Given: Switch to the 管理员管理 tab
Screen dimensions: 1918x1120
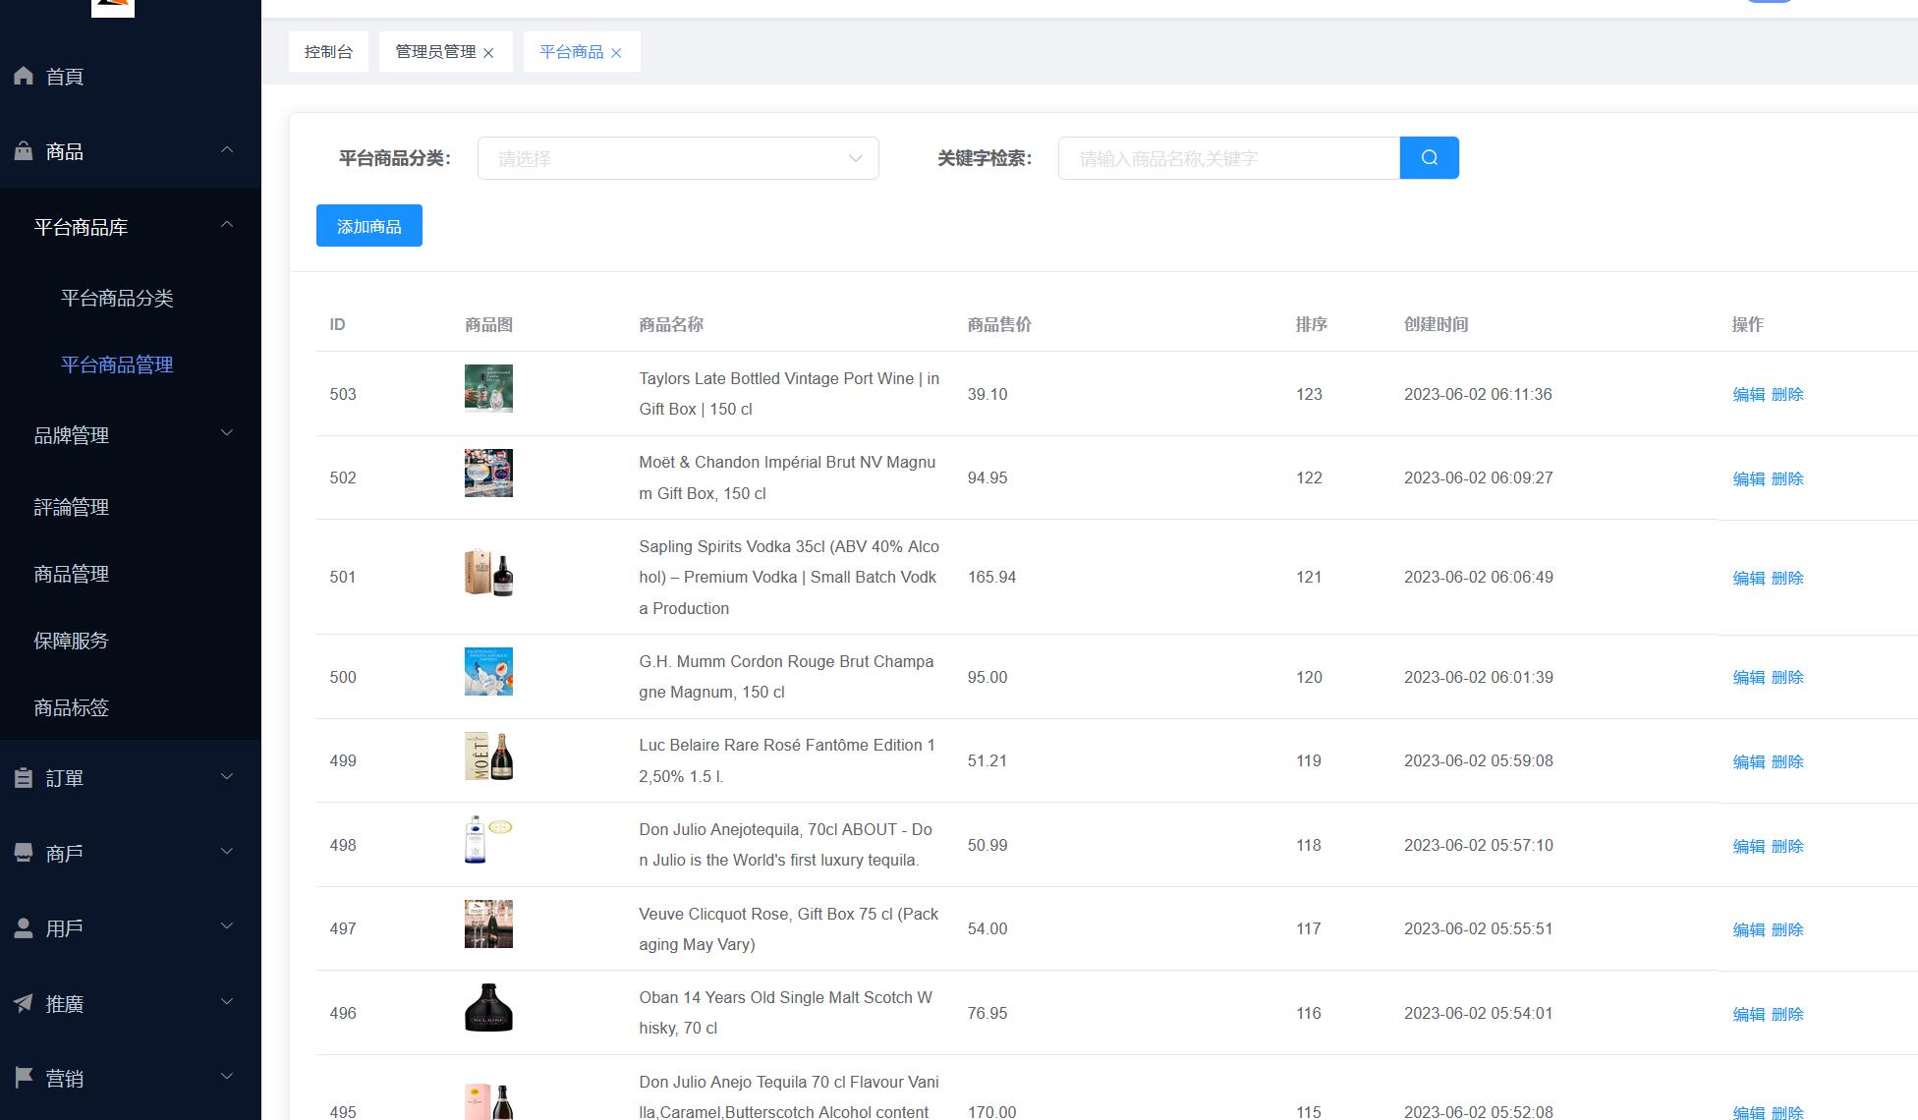Looking at the screenshot, I should click(x=435, y=52).
